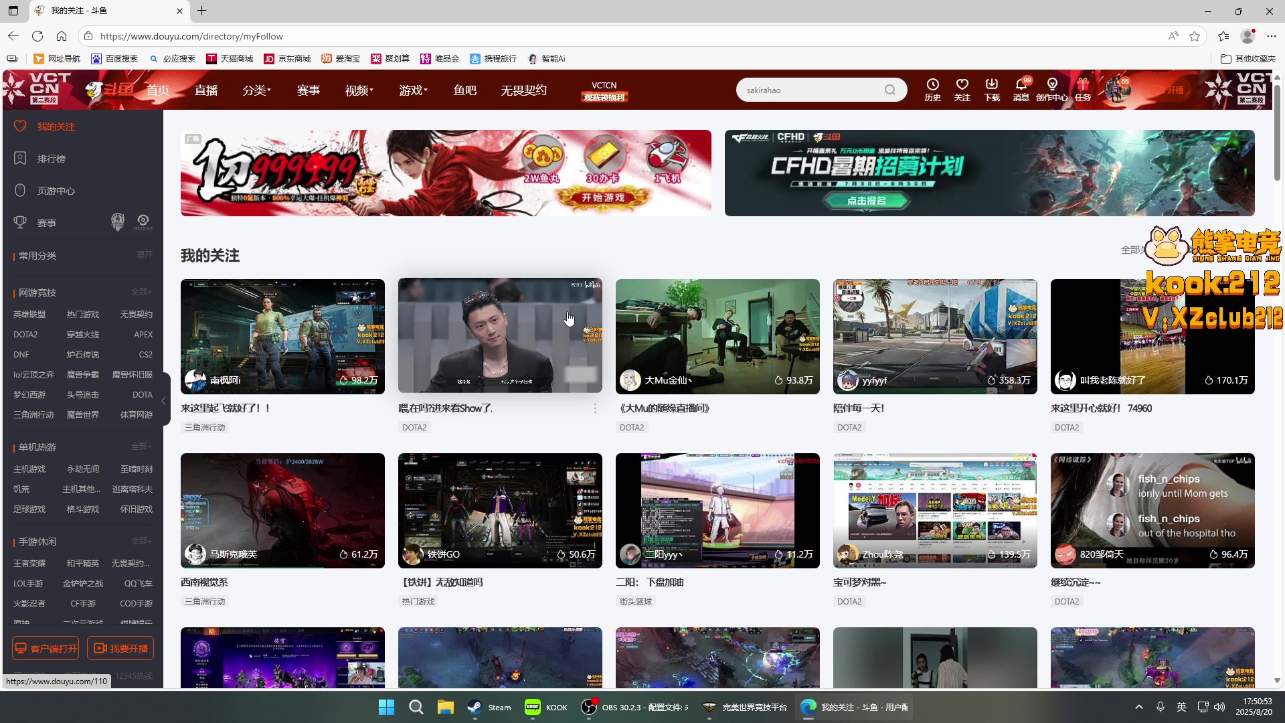The image size is (1285, 723).
Task: Open the Edge profile icon
Action: (1248, 36)
